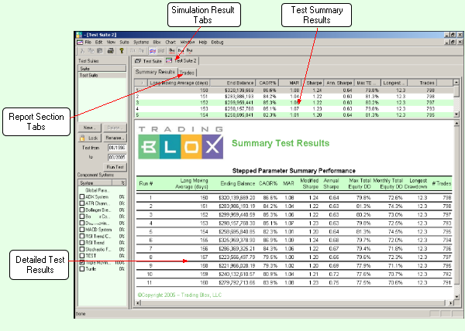Image resolution: width=465 pixels, height=331 pixels.
Task: Open the Suite menu
Action: click(x=124, y=43)
